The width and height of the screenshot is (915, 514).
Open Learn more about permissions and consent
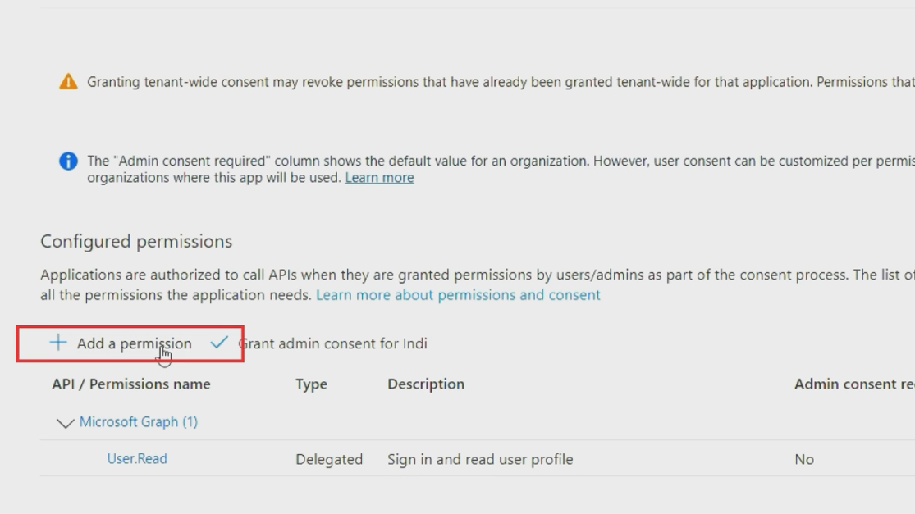point(458,295)
